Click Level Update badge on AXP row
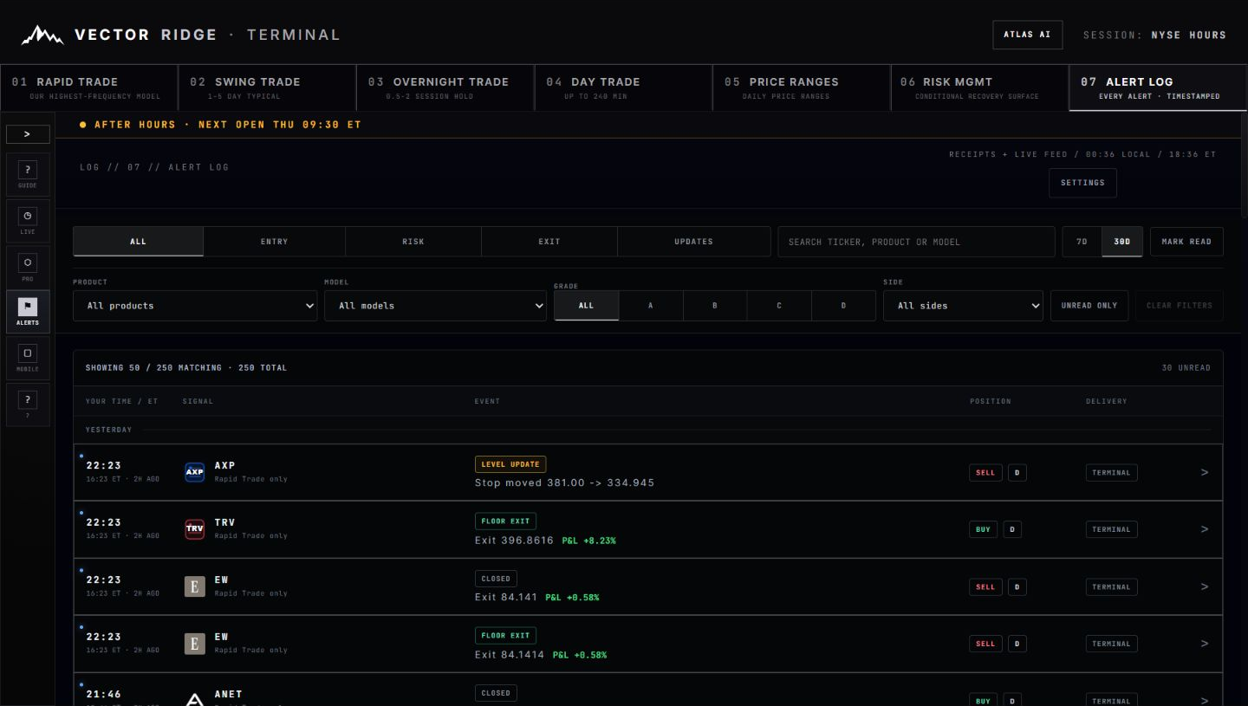1248x706 pixels. click(510, 464)
